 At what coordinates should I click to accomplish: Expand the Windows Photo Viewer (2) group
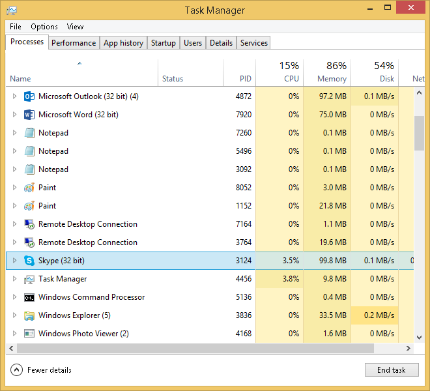point(14,334)
